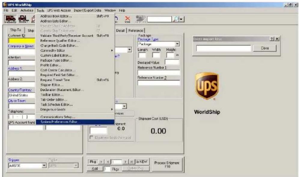Go to first package navigation arrow
This screenshot has width=299, height=177.
[101, 162]
